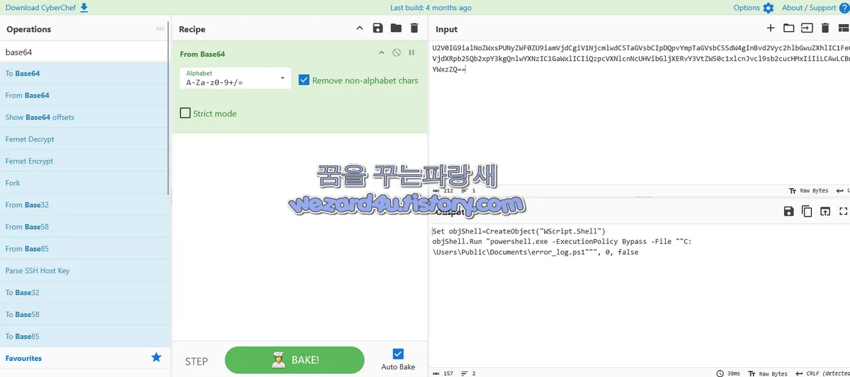Toggle Remove non-alphabet chars checkbox
This screenshot has width=850, height=377.
click(x=304, y=80)
